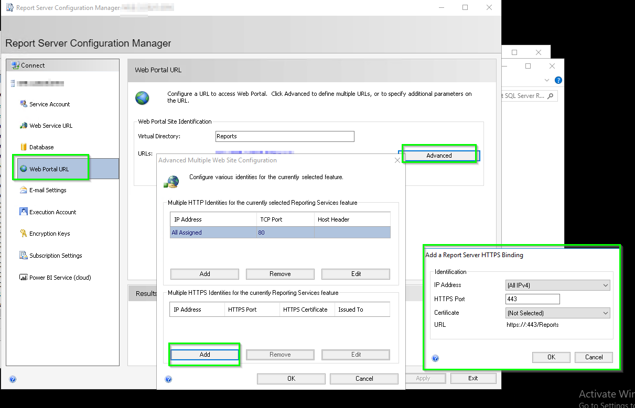The image size is (635, 408).
Task: Click the Encryption Keys key icon
Action: click(x=23, y=234)
